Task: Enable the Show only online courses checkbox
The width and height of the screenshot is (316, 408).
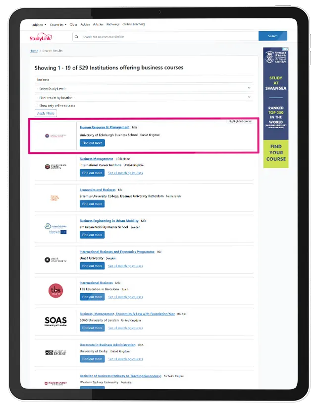Action: [37, 106]
